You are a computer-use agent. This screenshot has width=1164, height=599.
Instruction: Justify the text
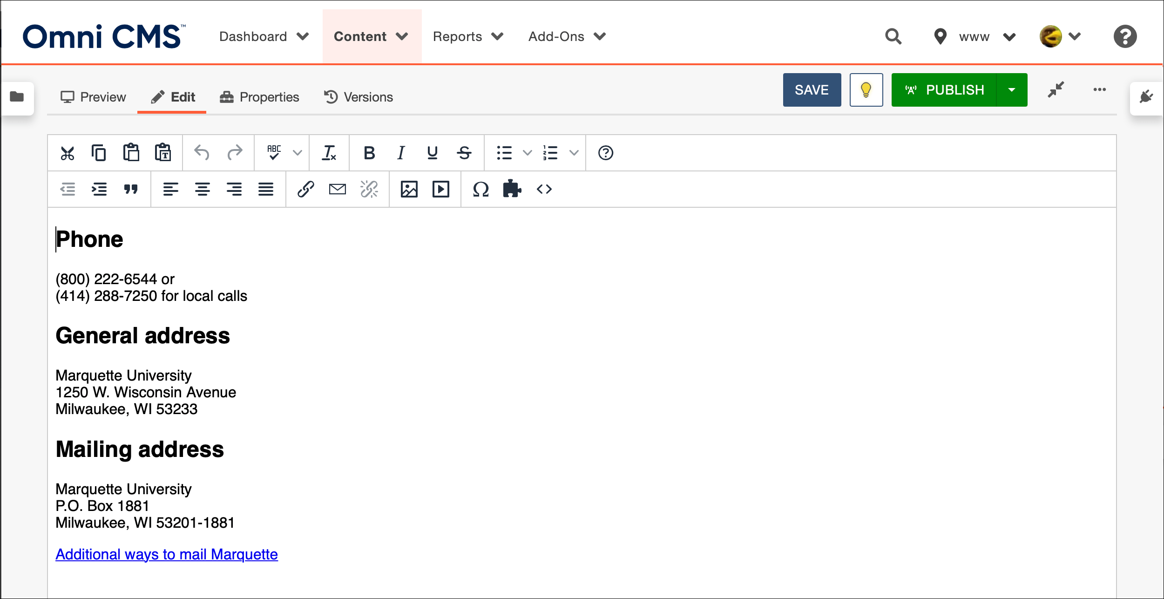tap(266, 189)
